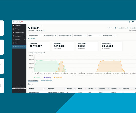Sort table by API Name arrows

coord(45,89)
